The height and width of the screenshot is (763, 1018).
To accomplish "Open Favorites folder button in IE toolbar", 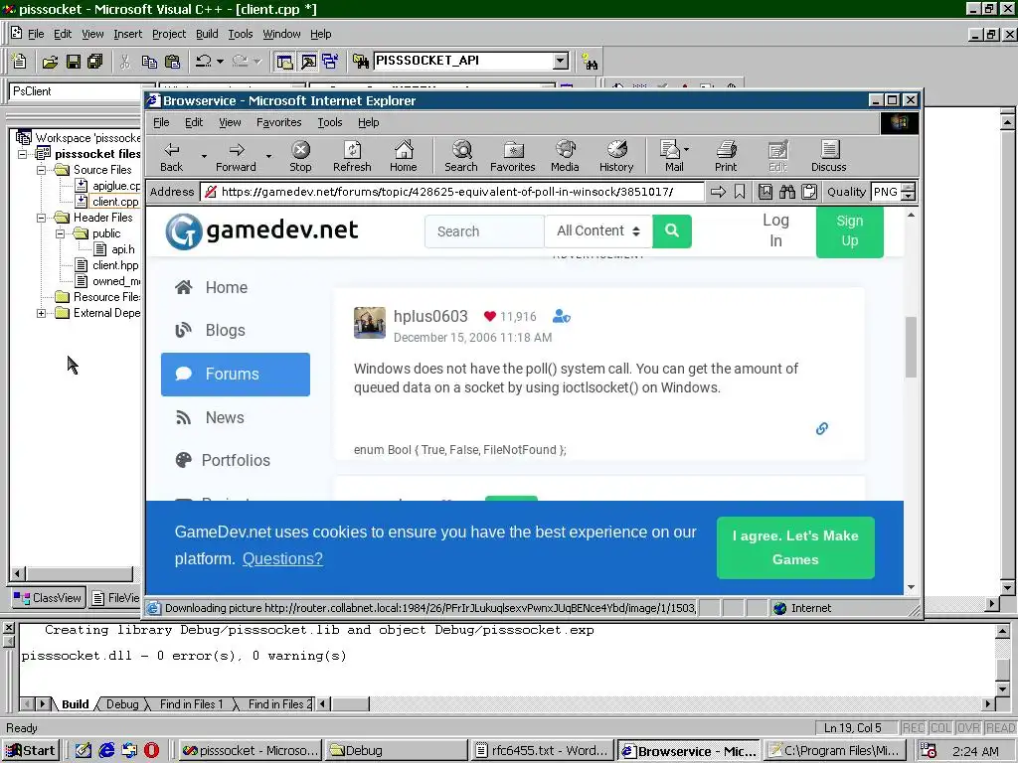I will click(512, 157).
